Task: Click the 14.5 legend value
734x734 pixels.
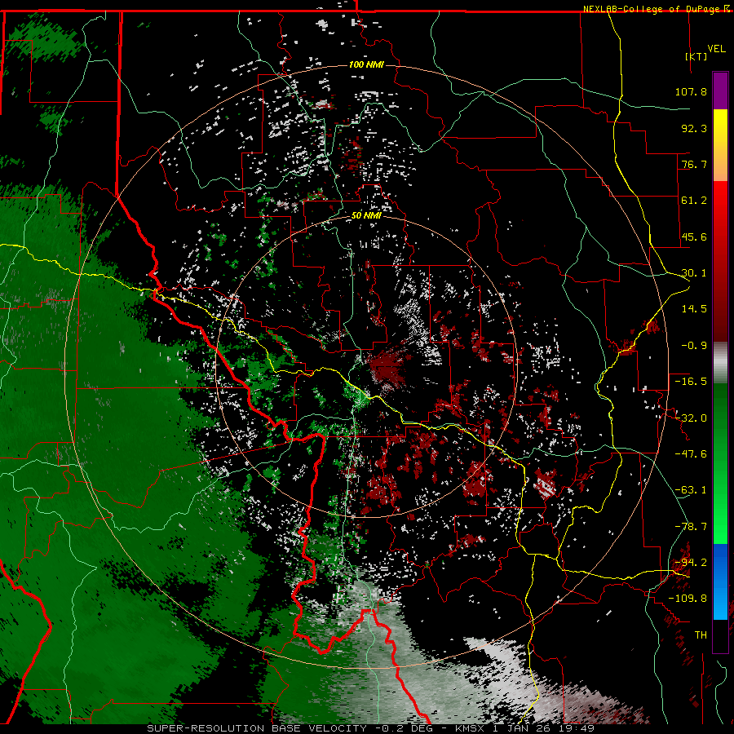Action: click(694, 309)
